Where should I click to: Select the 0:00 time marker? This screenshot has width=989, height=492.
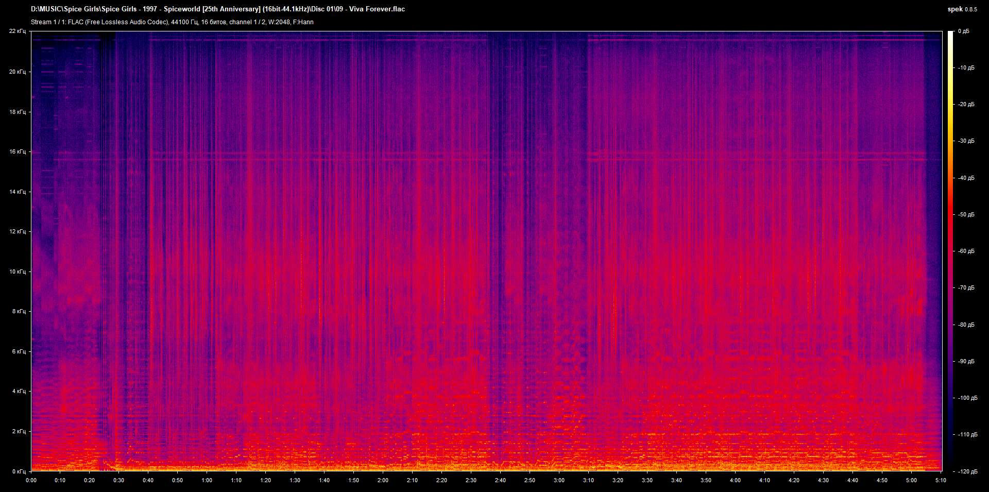(x=31, y=480)
